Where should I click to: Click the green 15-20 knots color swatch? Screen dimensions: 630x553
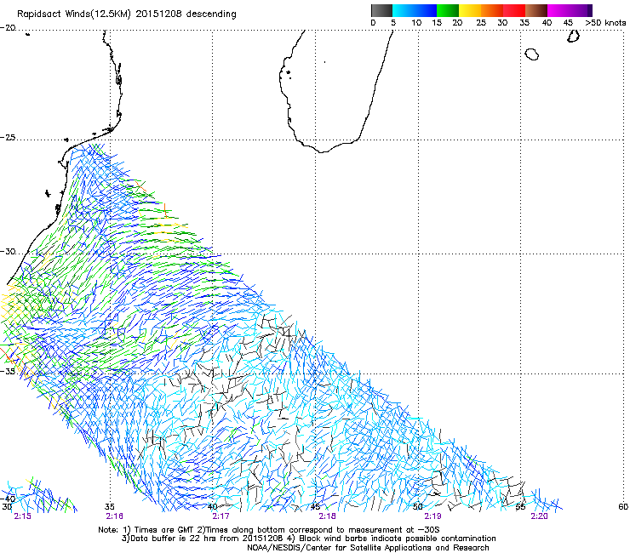tap(448, 10)
